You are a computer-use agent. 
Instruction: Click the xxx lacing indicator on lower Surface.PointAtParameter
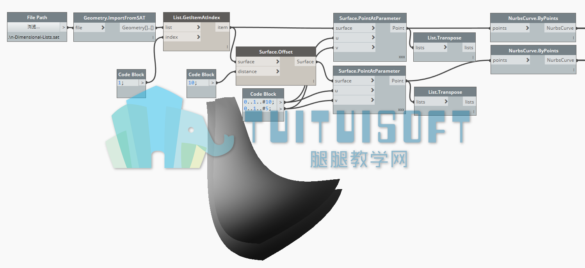(x=401, y=110)
